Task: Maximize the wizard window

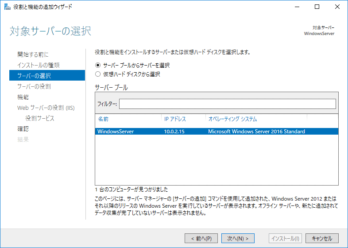Action: [316, 7]
